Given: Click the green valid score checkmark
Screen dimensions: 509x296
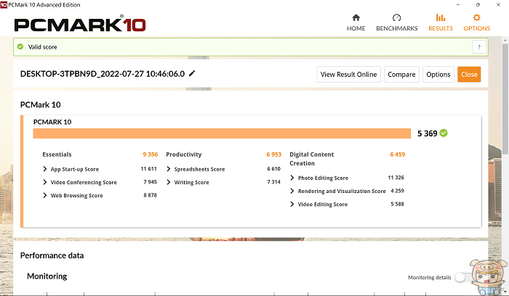Looking at the screenshot, I should [x=20, y=46].
